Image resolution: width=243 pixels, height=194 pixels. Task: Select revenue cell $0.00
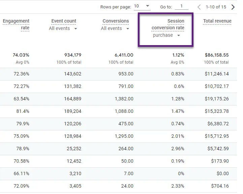pyautogui.click(x=223, y=173)
